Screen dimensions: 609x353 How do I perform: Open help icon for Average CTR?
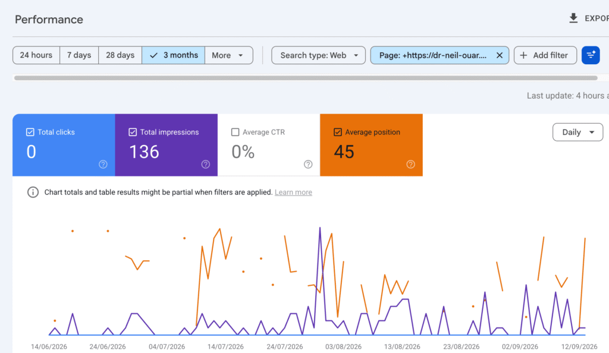[308, 164]
